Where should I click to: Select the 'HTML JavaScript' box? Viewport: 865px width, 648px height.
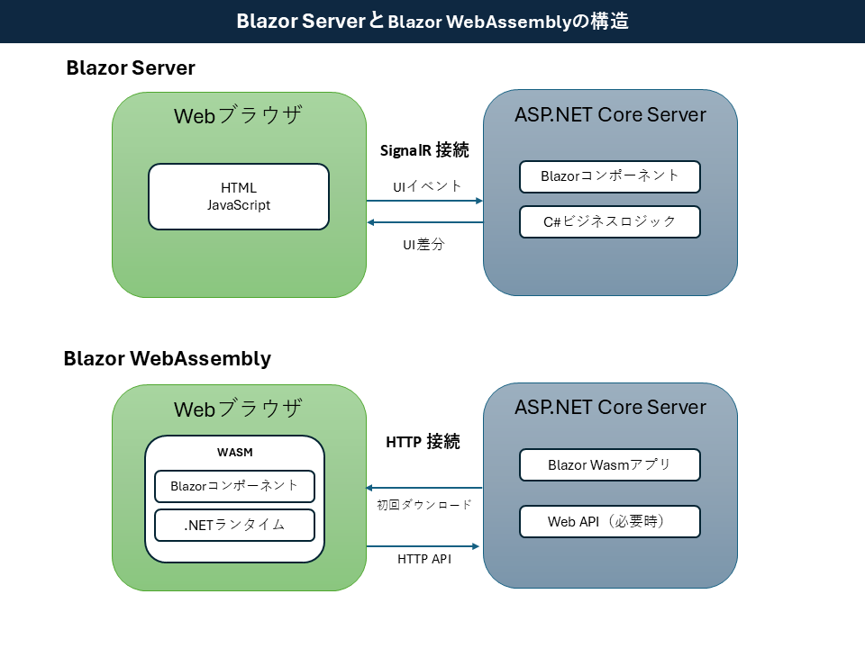(x=239, y=197)
